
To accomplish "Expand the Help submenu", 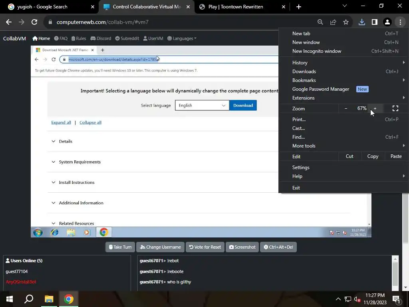I will coord(344,176).
